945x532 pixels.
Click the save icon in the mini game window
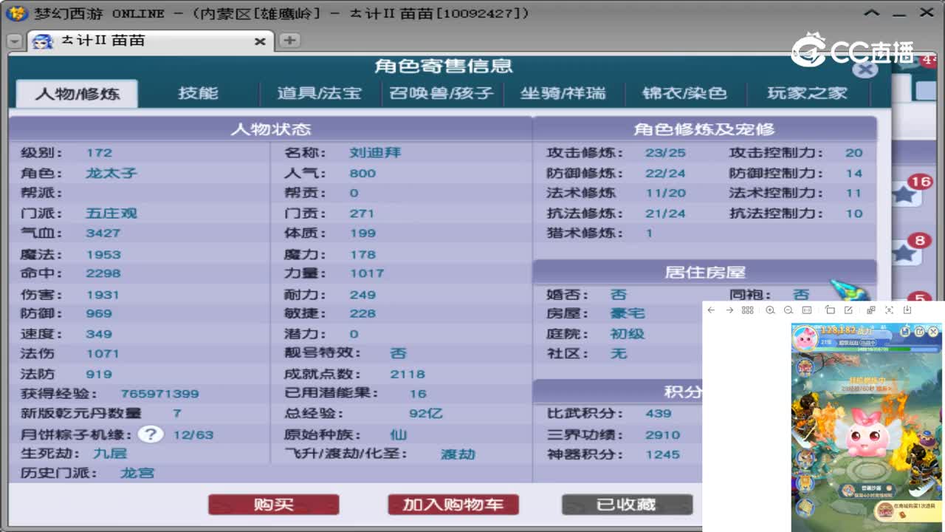point(905,331)
